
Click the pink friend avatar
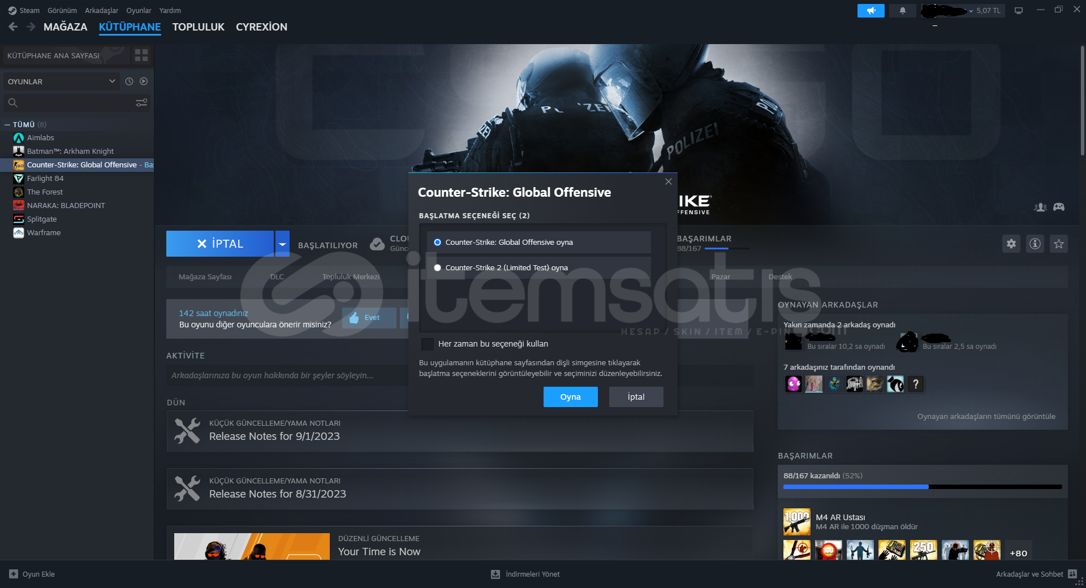[x=794, y=384]
